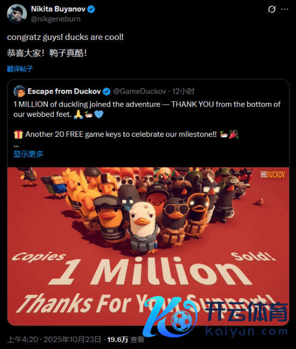Open the three-dot more options menu
296x349 pixels.
285,9
